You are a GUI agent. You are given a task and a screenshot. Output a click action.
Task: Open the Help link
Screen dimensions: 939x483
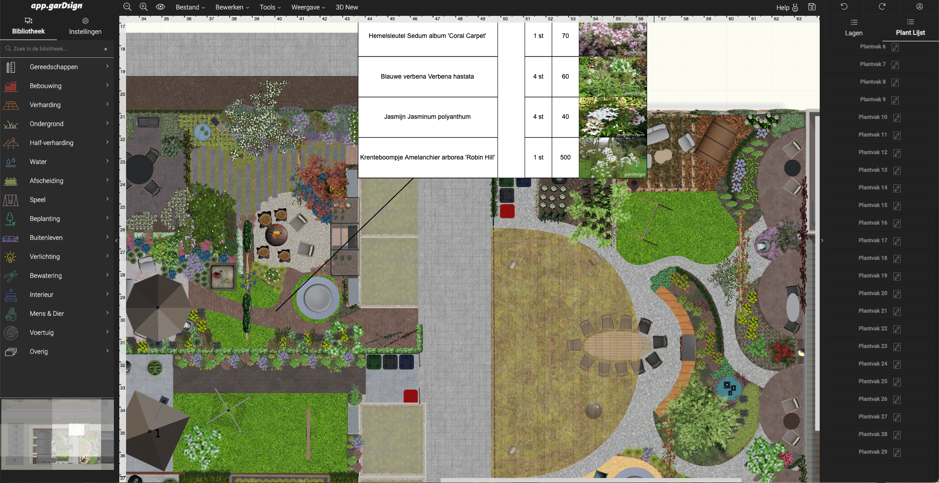[783, 7]
